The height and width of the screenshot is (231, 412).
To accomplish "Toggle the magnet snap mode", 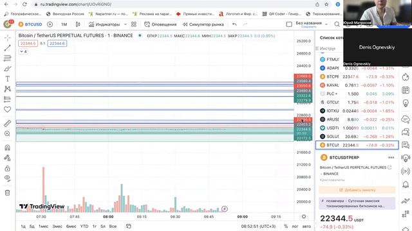I will pos(7,148).
